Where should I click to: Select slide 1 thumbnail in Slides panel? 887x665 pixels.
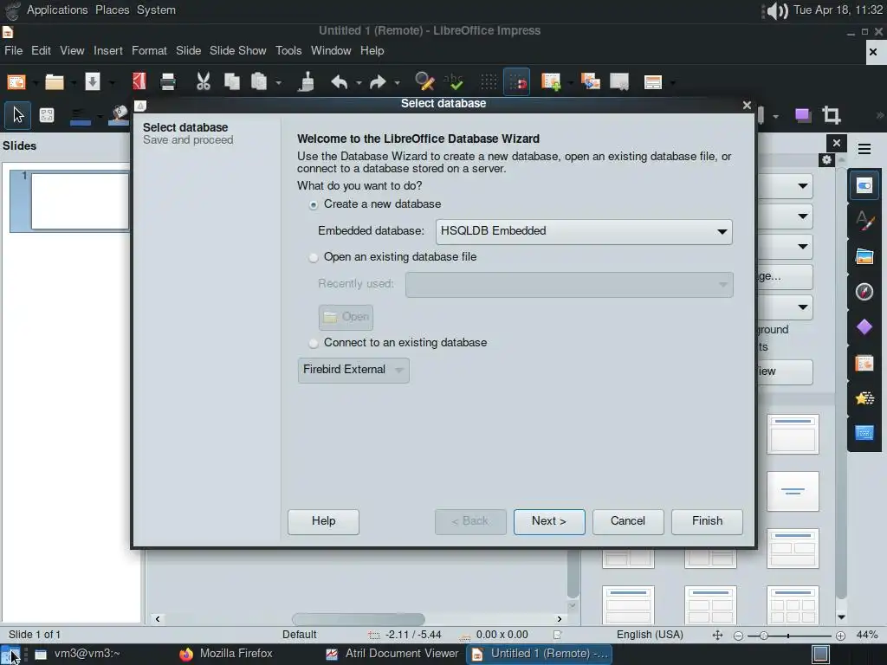79,201
